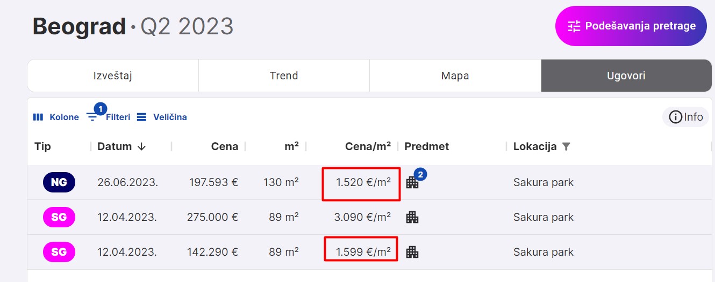Viewport: 715px width, 282px height.
Task: Sort by the Cena/m² column header
Action: tap(368, 146)
